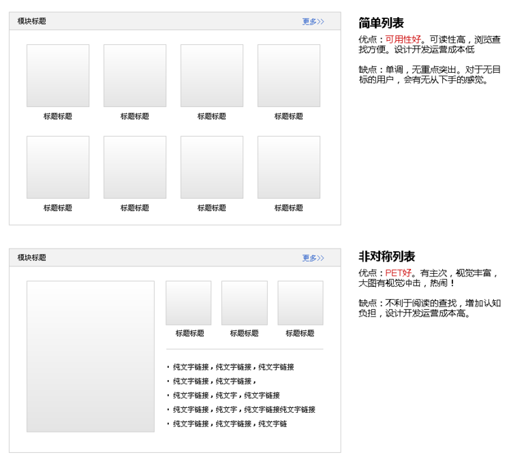Click the large featured image in the asymmetric module
The image size is (511, 457).
pos(91,356)
